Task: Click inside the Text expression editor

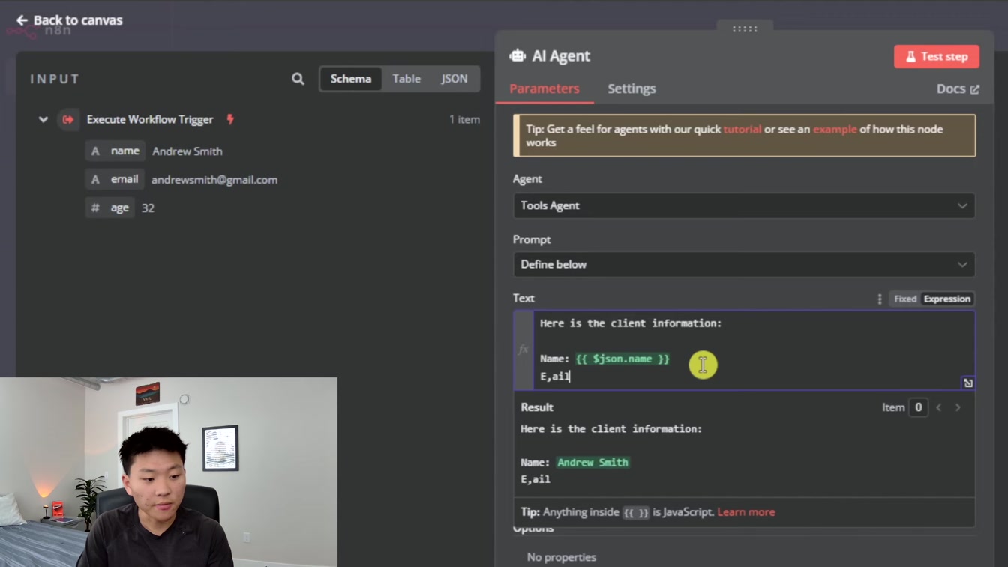Action: pos(754,350)
